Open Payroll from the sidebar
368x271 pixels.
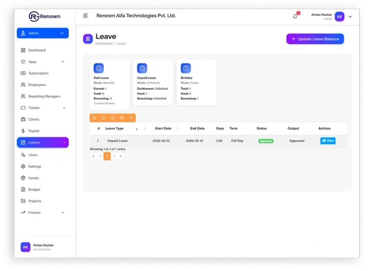(x=34, y=131)
